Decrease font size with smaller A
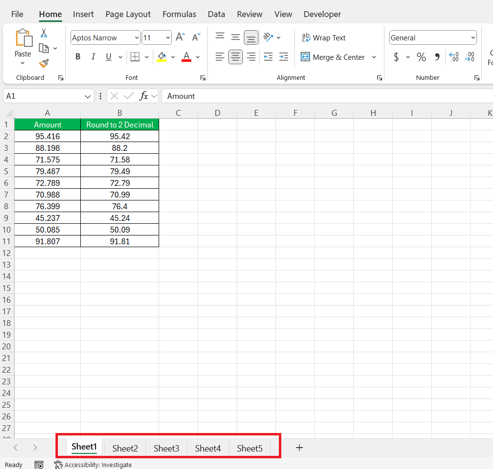This screenshot has height=469, width=493. click(x=196, y=37)
